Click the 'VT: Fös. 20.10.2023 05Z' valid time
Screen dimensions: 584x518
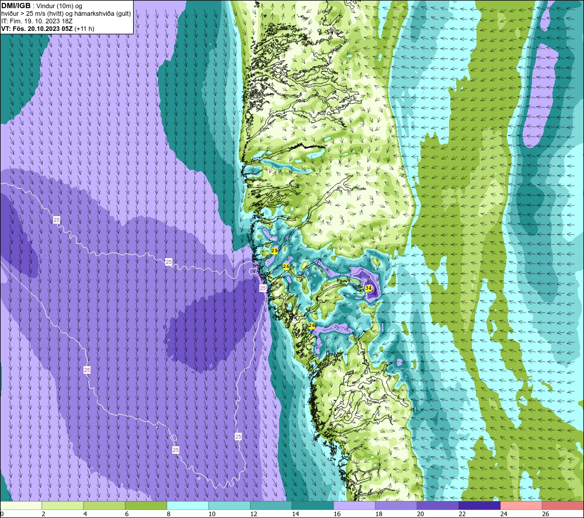tap(37, 29)
